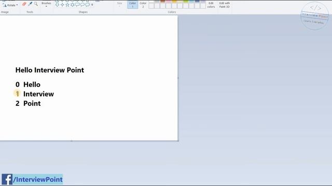Expand the Shapes gallery more arrow

(x=92, y=5)
